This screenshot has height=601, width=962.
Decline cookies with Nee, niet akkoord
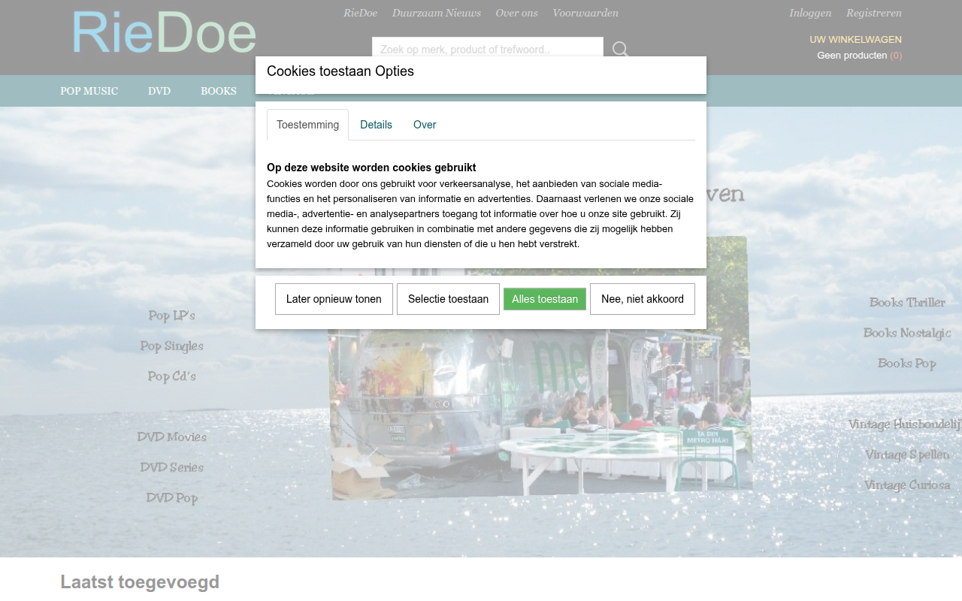(x=643, y=299)
